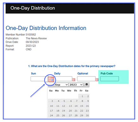Choose the 22nd in the calendar
138x122 pixels.
(81, 111)
